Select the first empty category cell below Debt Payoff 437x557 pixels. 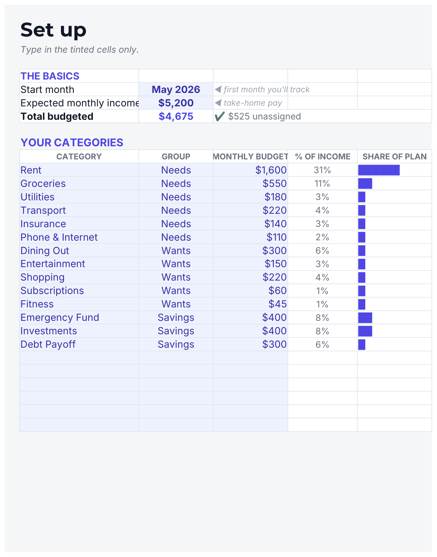pos(79,358)
